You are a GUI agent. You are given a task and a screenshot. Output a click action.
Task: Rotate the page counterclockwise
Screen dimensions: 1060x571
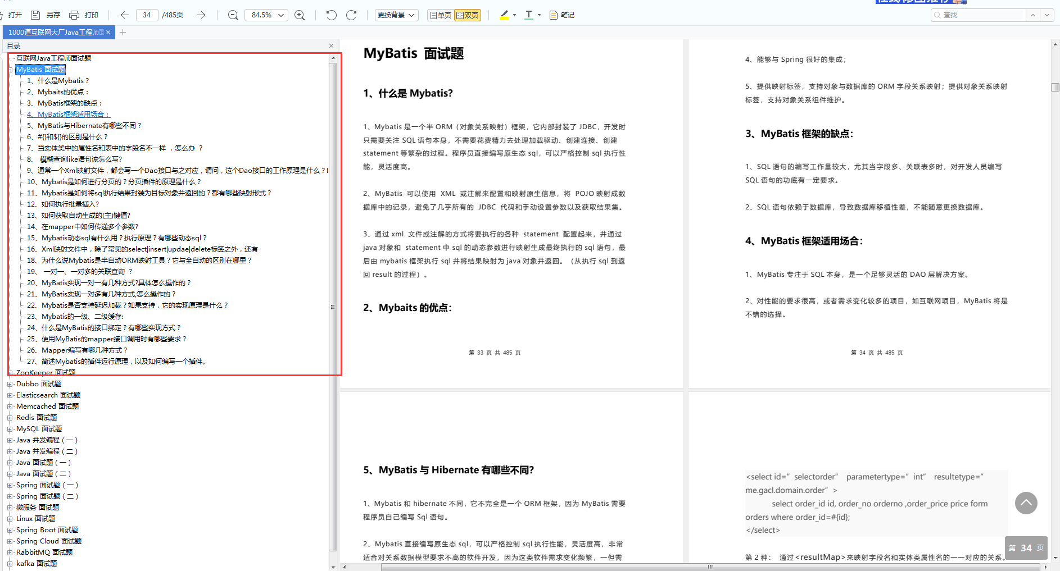[x=332, y=15]
